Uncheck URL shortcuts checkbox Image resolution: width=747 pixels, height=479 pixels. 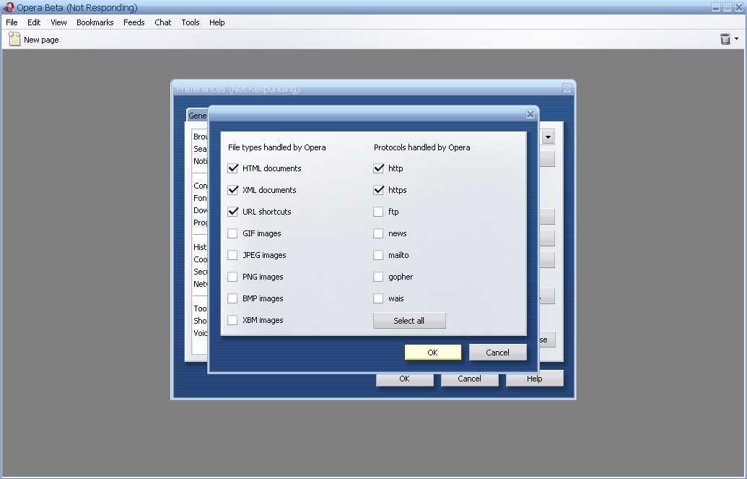[x=232, y=212]
